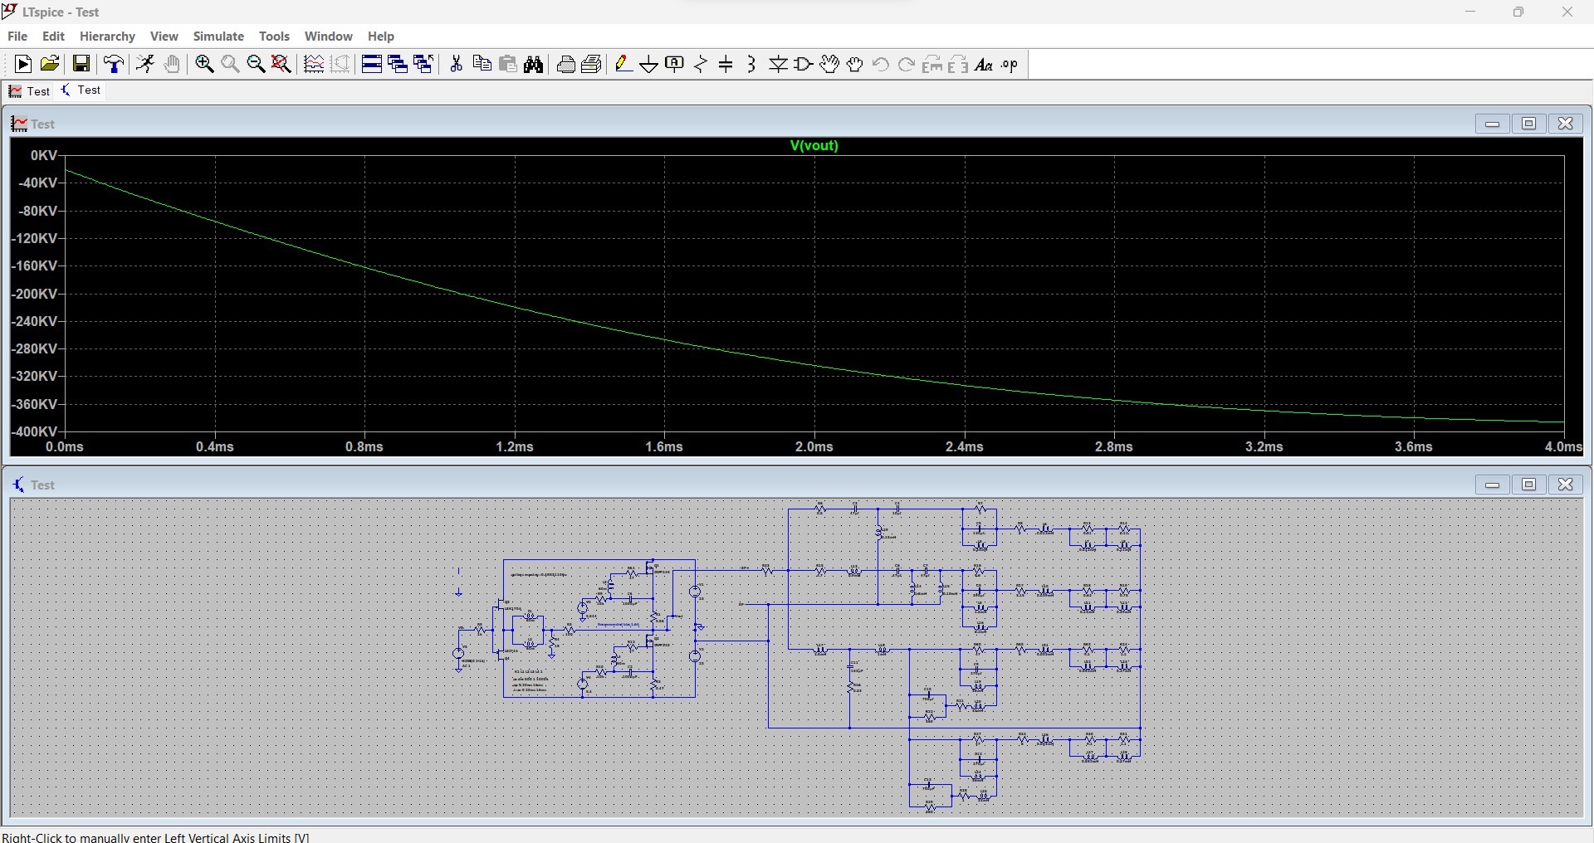Switch to the Test waveform tab
1594x843 pixels.
[x=30, y=91]
